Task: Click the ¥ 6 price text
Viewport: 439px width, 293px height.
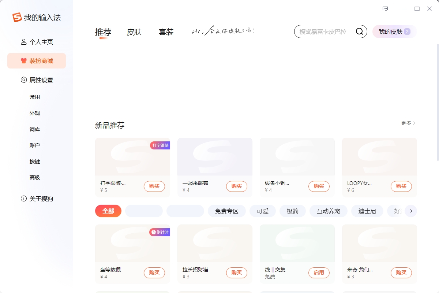Action: point(351,190)
